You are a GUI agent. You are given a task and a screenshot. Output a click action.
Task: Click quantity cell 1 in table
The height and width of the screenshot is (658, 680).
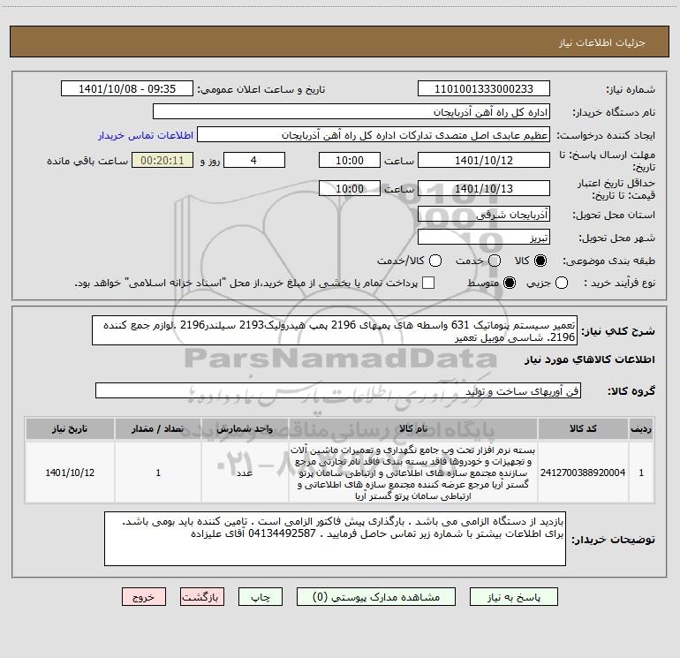[x=158, y=473]
